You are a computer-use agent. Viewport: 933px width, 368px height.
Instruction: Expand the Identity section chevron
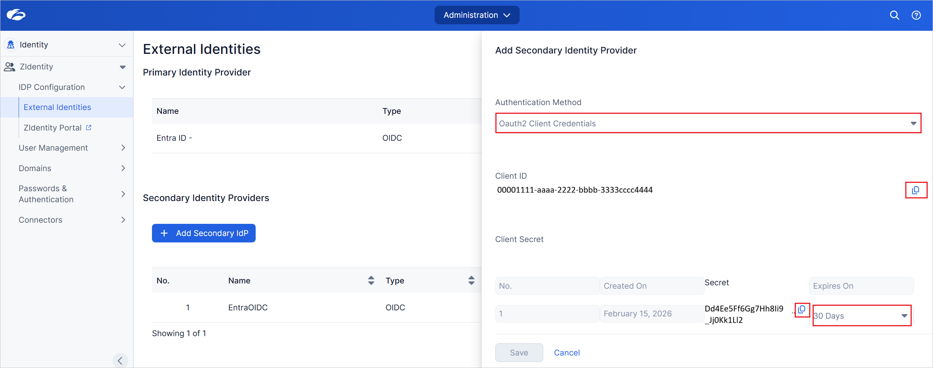tap(122, 45)
